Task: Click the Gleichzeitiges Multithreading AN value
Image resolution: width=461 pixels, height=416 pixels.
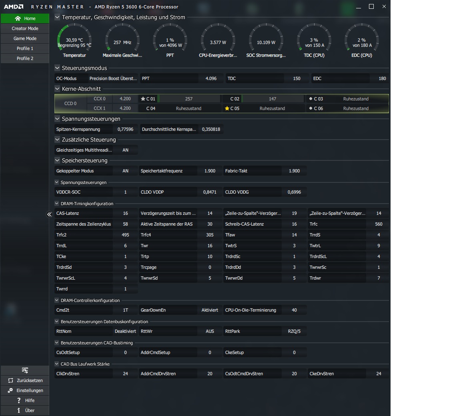Action: (x=126, y=150)
